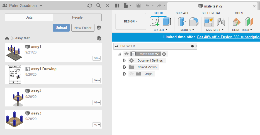Expand assy2 version V9 dropdown
The image size is (260, 135).
click(x=96, y=103)
